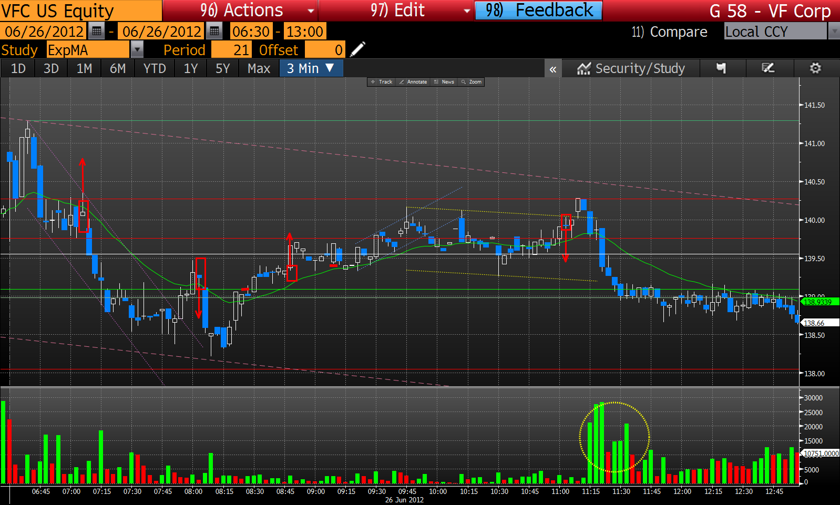Click the 26 Jun 2012 date label
This screenshot has width=840, height=505.
tap(404, 500)
